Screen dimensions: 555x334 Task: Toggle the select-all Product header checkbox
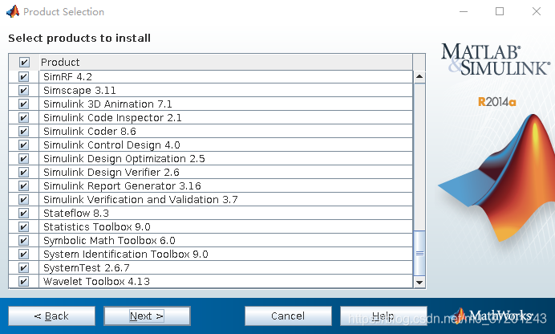pyautogui.click(x=23, y=63)
